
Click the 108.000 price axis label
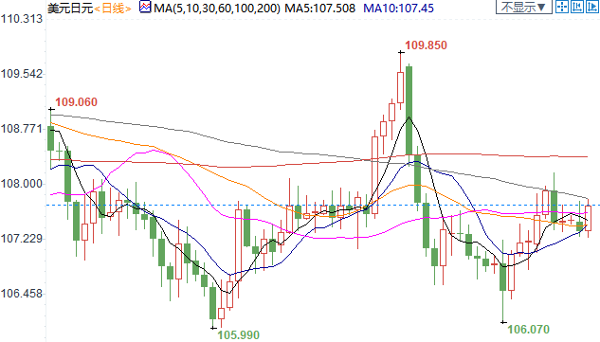point(22,184)
